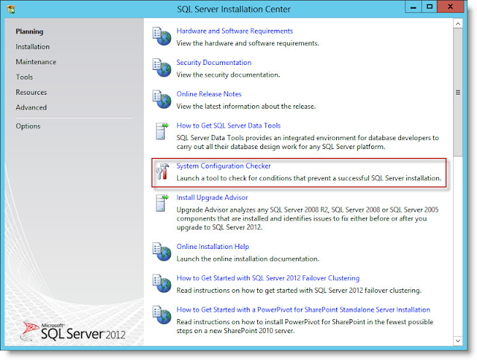Go to the Resources section
Image resolution: width=477 pixels, height=360 pixels.
31,92
